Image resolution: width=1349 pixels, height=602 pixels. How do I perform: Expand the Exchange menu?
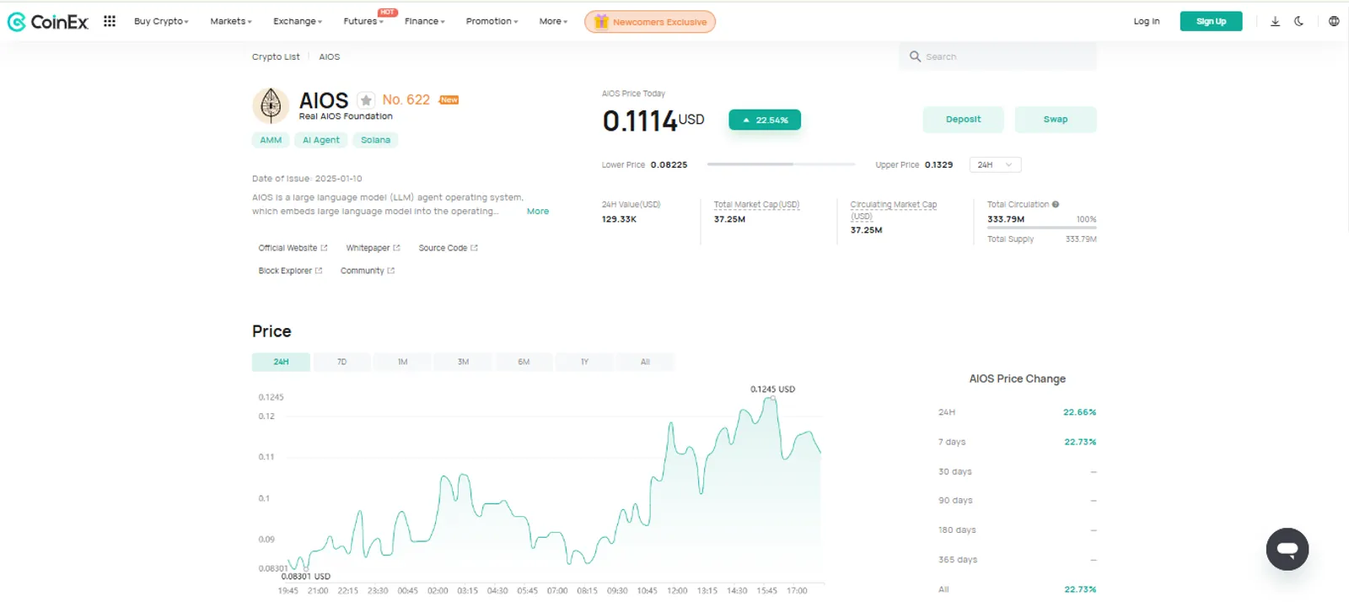coord(298,21)
